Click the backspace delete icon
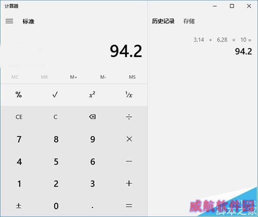Screen dimensions: 258x217 tap(92, 117)
